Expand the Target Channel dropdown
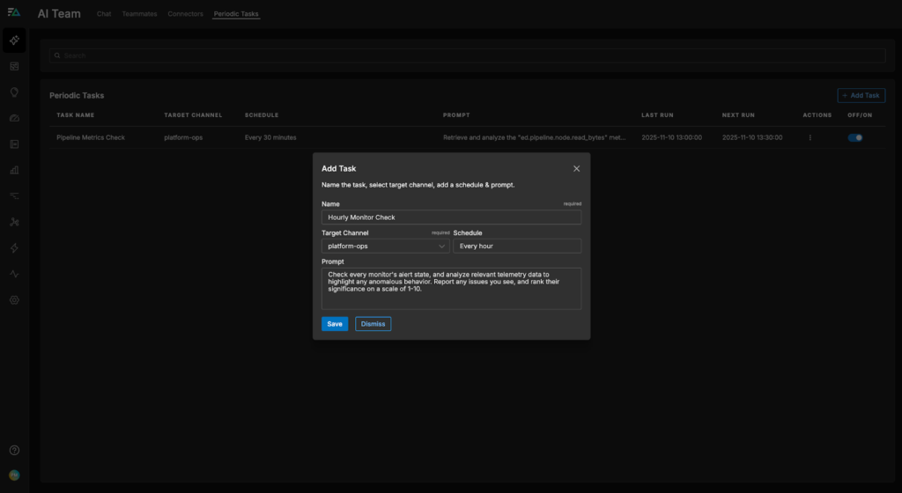 pos(385,246)
